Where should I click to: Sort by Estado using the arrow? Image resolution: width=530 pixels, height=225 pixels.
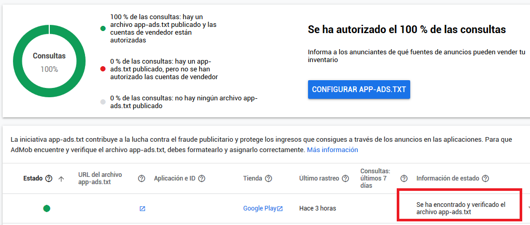61,179
